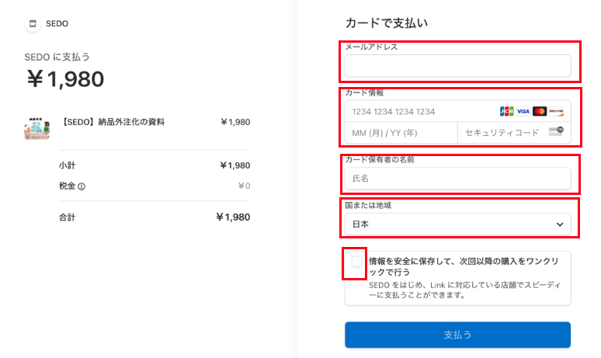
Task: Click the Discover card logo
Action: (x=556, y=111)
